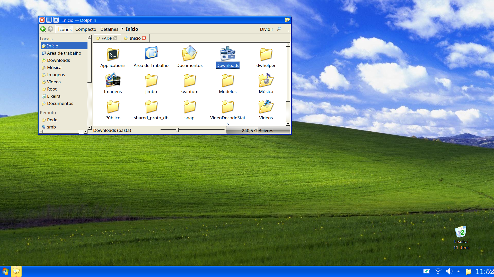Open Vídeos in the Locais sidebar
Viewport: 494px width, 277px height.
[64, 82]
